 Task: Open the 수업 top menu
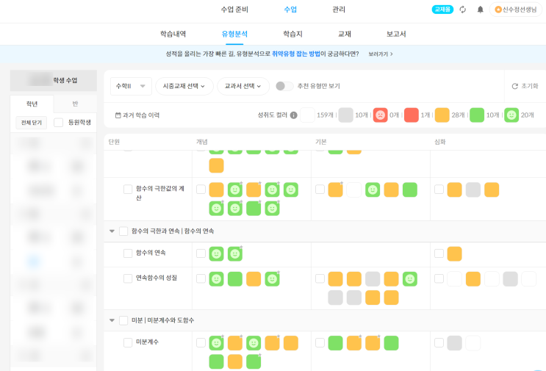290,10
